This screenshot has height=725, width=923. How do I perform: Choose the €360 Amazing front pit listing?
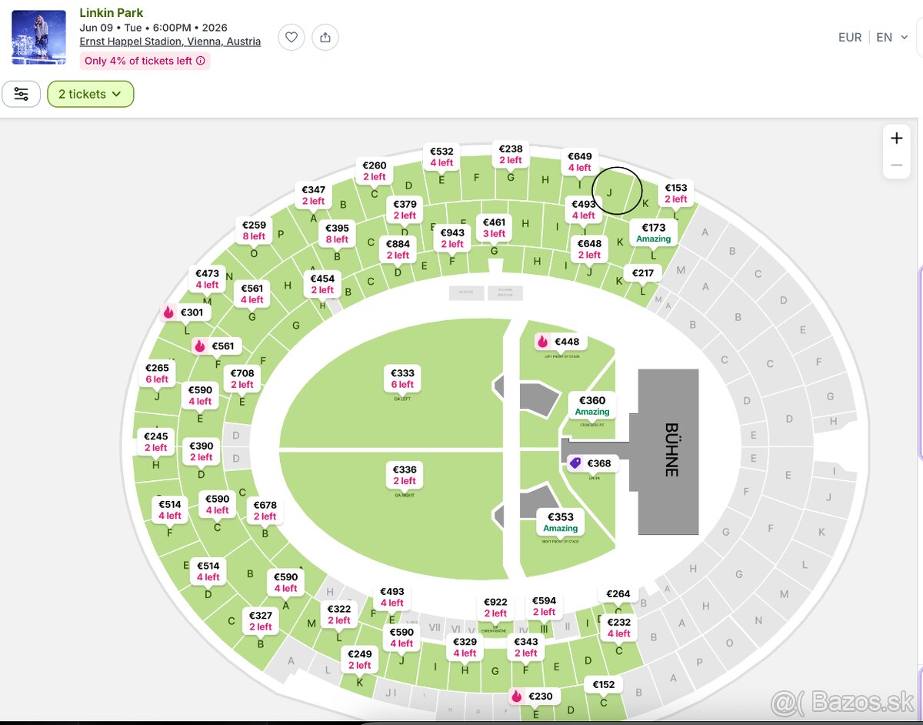tap(592, 406)
